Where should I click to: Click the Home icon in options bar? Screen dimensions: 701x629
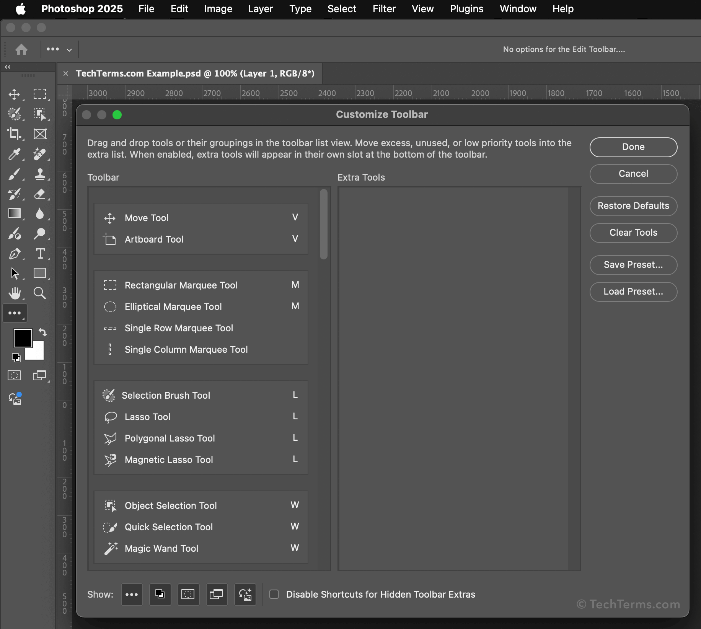click(x=21, y=49)
